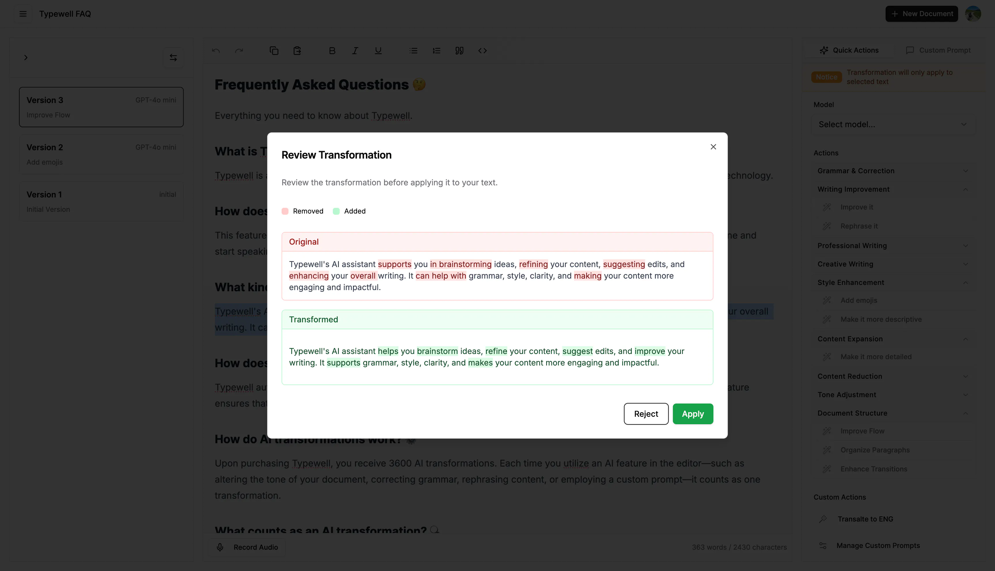
Task: Expand the Grammar & Correction section
Action: 893,171
